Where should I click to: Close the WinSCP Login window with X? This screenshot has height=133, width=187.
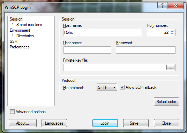[x=175, y=6]
